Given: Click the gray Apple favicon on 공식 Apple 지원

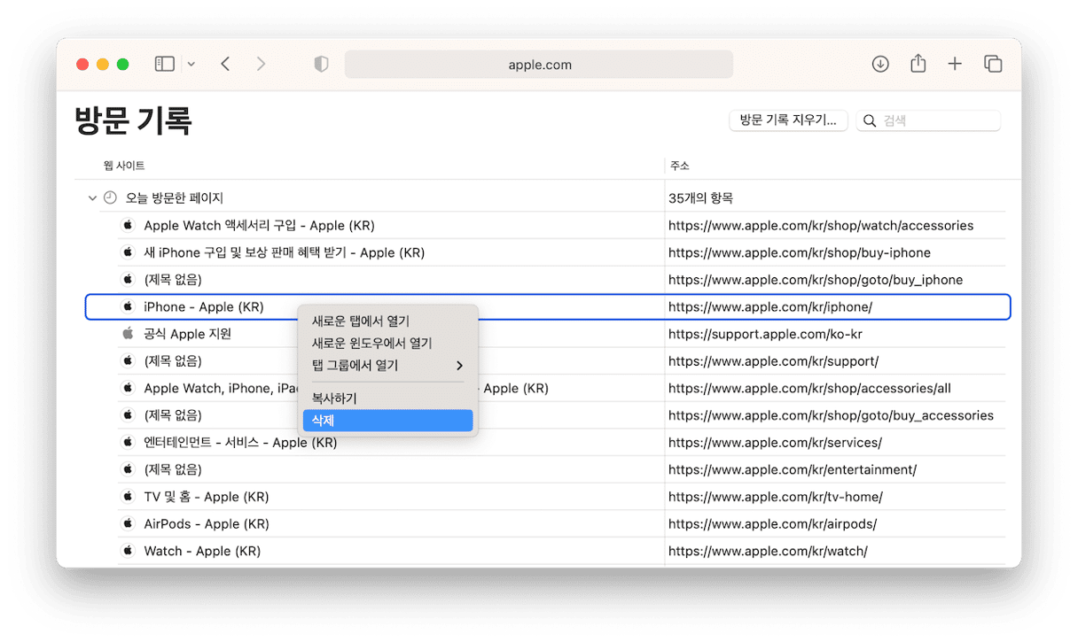Looking at the screenshot, I should coord(128,334).
